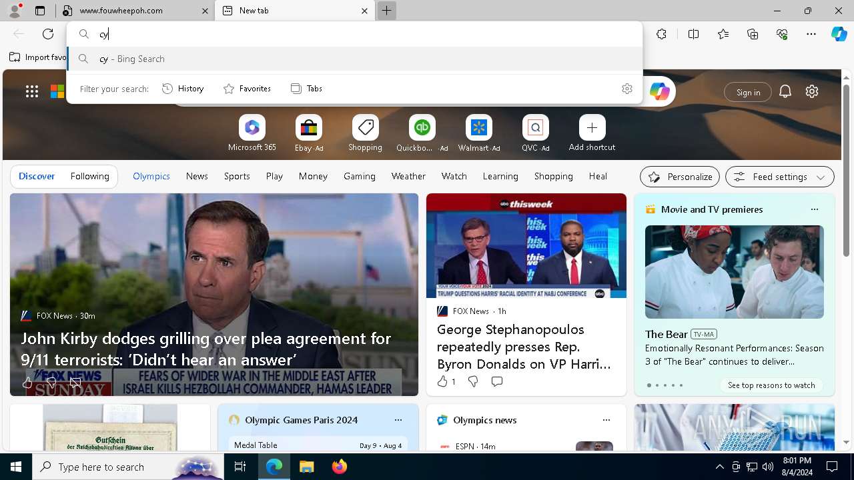
Task: Select the Money feed category
Action: point(313,176)
